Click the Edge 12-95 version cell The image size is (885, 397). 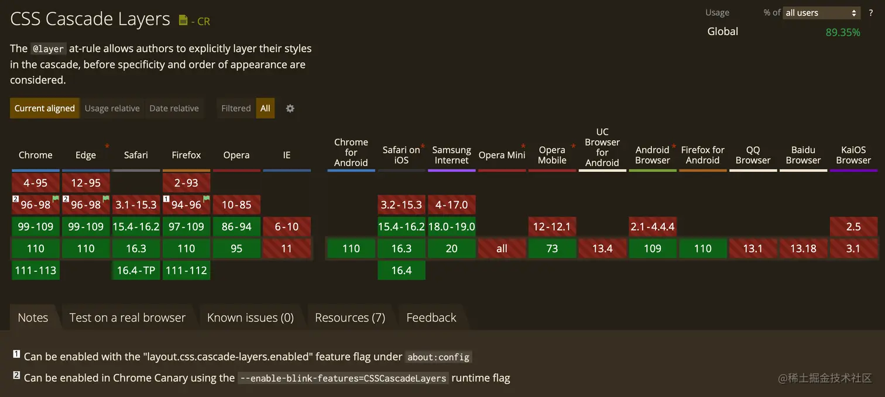85,183
